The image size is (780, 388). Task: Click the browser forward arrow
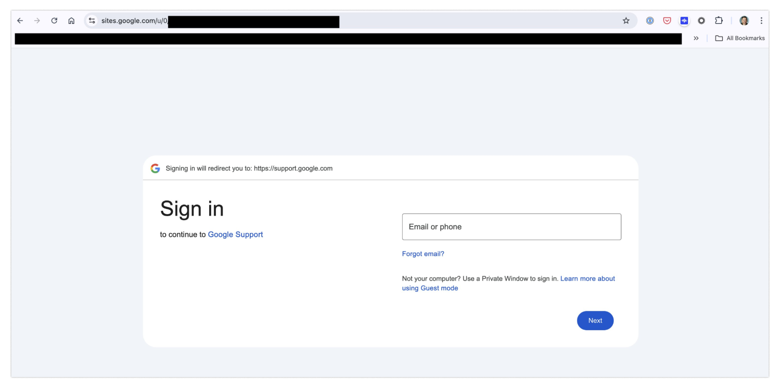click(37, 21)
